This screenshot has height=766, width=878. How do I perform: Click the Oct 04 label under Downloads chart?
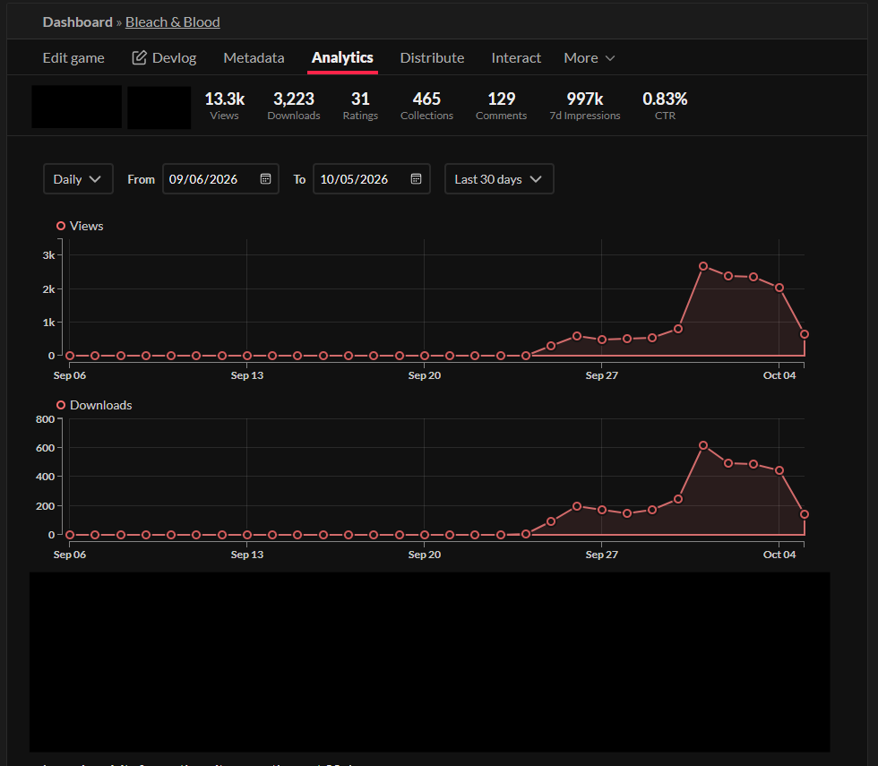[779, 555]
